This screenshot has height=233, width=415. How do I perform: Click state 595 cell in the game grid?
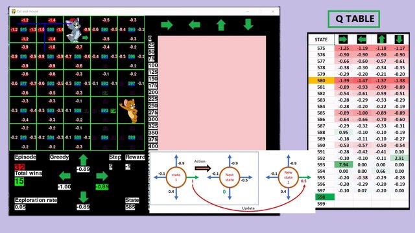pyautogui.click(x=131, y=30)
